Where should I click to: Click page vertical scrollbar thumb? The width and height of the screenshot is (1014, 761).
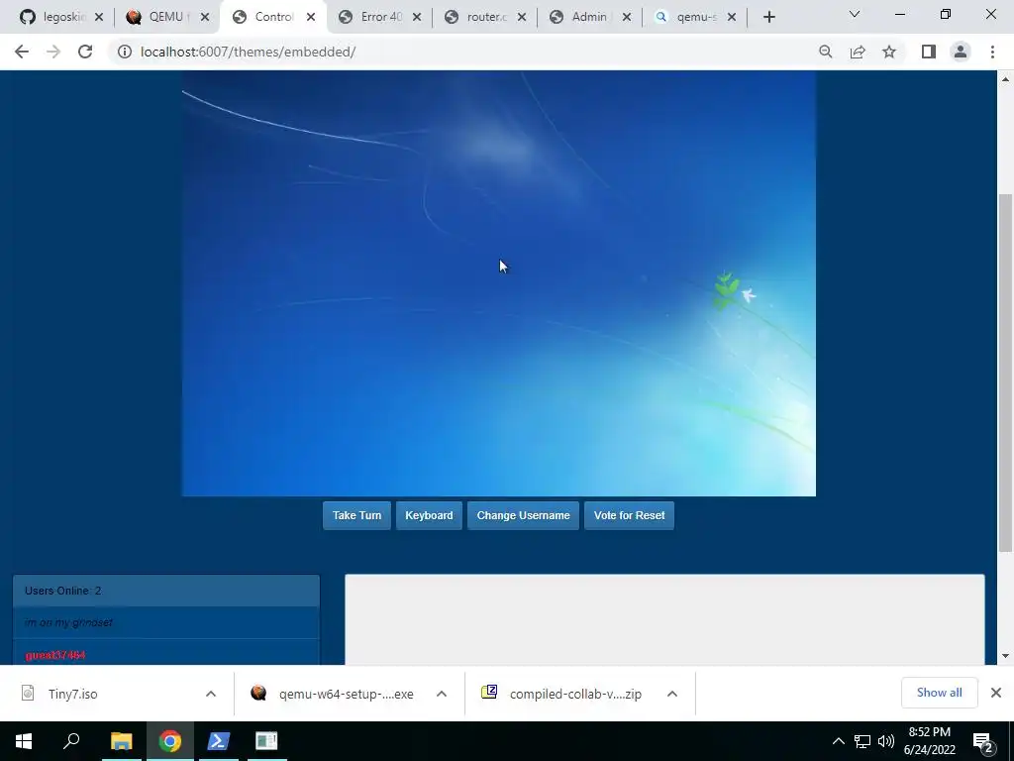click(1005, 373)
